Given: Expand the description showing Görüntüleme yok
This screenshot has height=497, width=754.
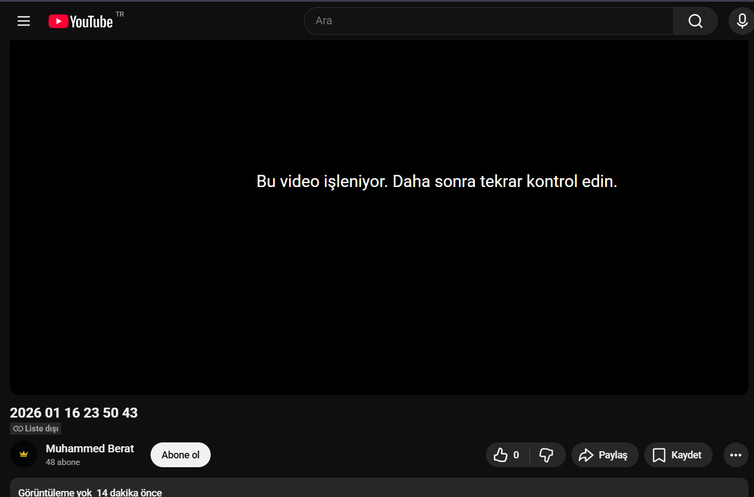Looking at the screenshot, I should [379, 488].
